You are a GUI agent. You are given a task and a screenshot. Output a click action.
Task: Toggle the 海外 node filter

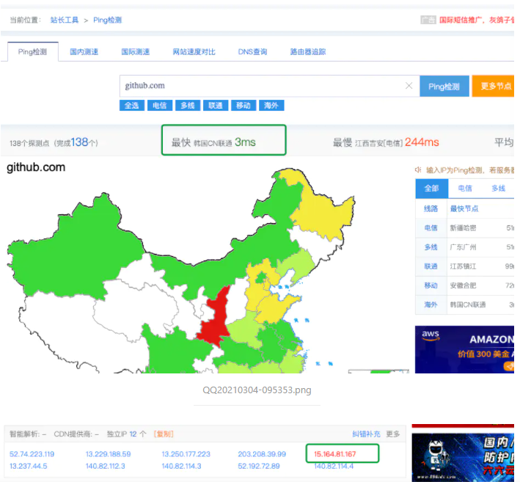[271, 106]
